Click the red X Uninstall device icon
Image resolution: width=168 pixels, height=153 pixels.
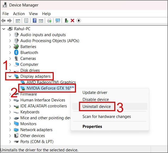click(72, 21)
